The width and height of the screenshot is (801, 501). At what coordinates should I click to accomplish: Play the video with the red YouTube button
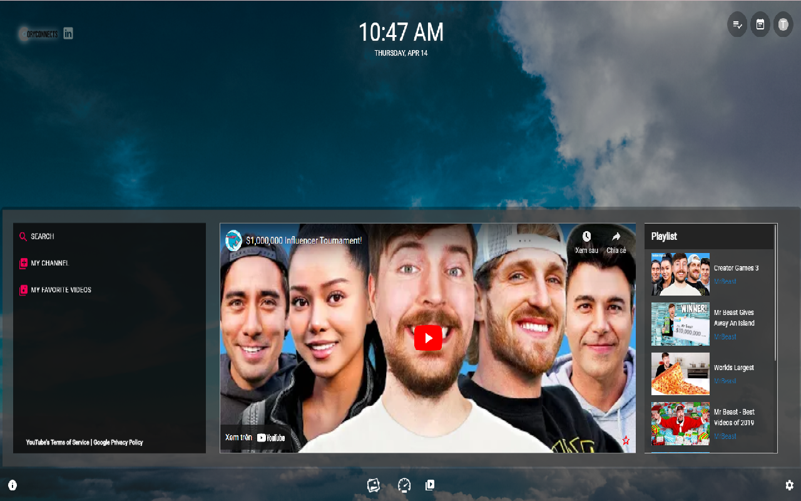pos(428,338)
